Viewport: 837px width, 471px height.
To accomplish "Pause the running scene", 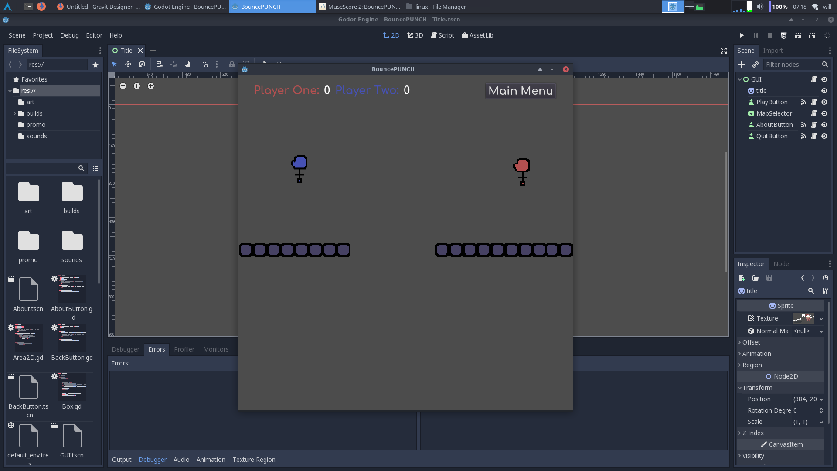I will [x=756, y=35].
